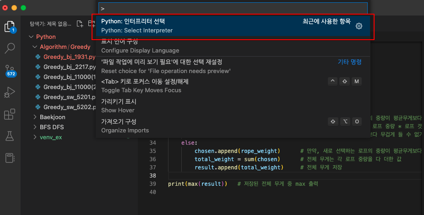Open Source Control with 572 changes

10,70
